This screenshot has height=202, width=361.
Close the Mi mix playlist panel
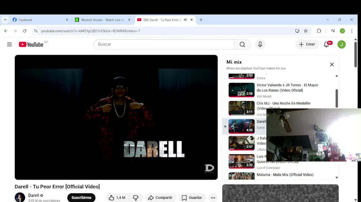[x=332, y=65]
